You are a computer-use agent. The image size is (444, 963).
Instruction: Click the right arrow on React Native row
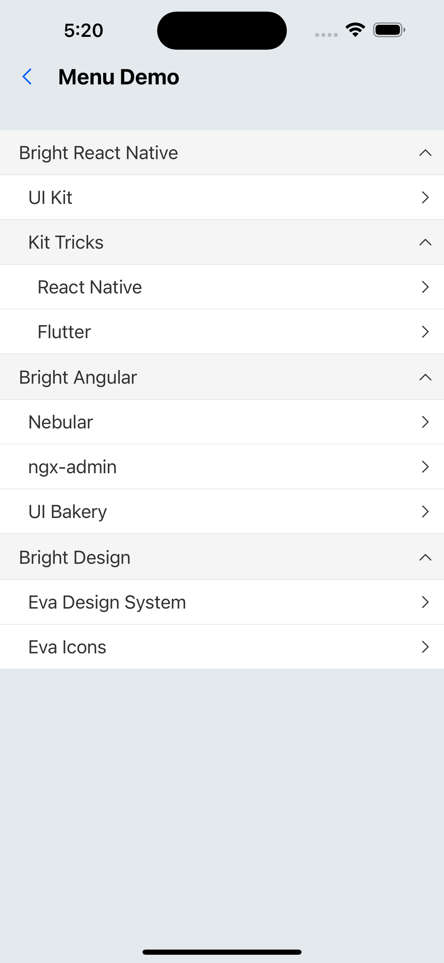click(x=425, y=287)
